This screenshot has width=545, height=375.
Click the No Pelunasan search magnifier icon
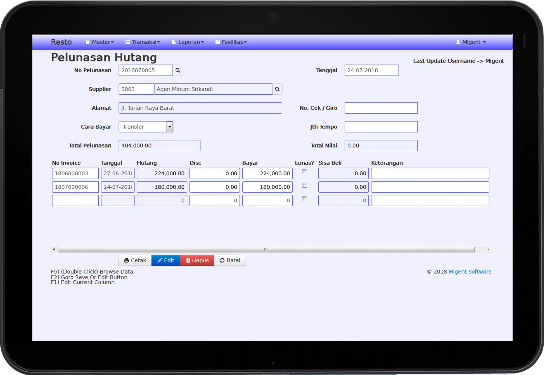[x=178, y=70]
